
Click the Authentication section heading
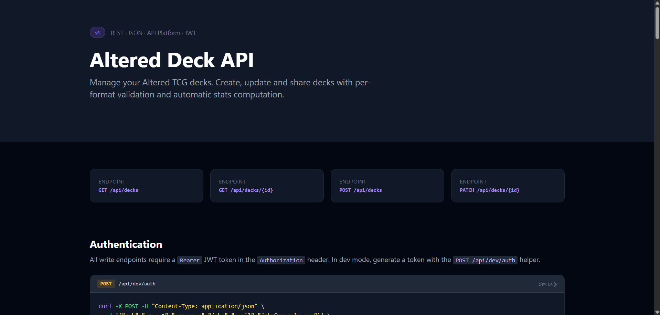(x=126, y=244)
